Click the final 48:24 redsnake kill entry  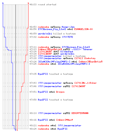tap(48, 129)
